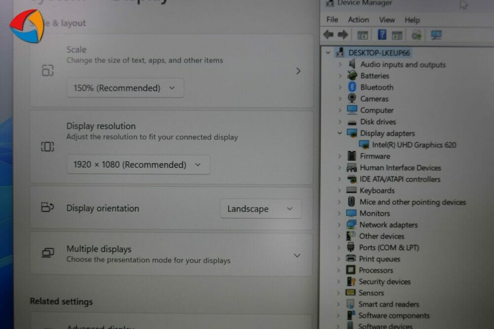Image resolution: width=494 pixels, height=329 pixels.
Task: Collapse the Display adapters node
Action: [x=339, y=133]
